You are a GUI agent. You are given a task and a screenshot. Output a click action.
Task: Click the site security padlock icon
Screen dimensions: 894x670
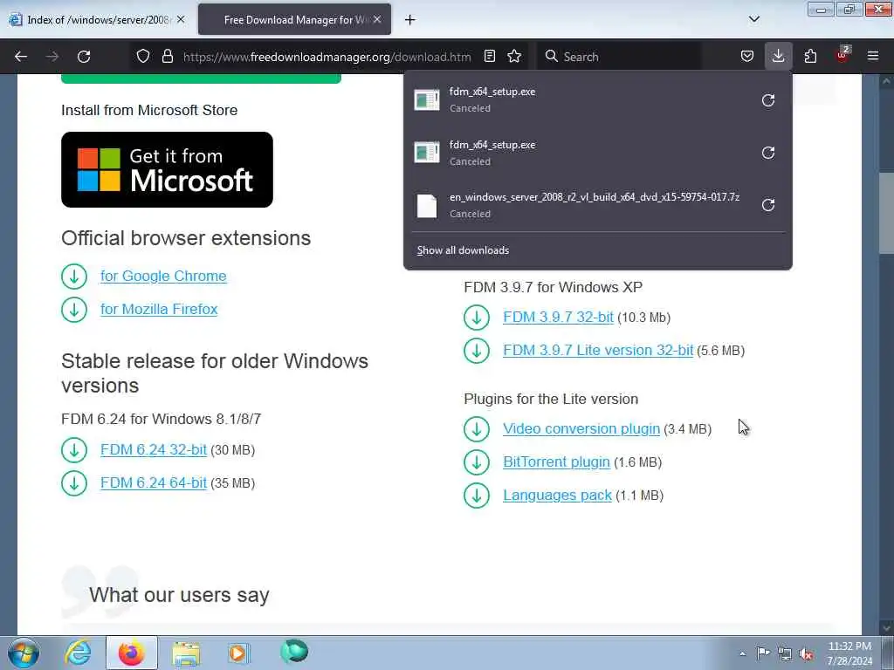[167, 57]
